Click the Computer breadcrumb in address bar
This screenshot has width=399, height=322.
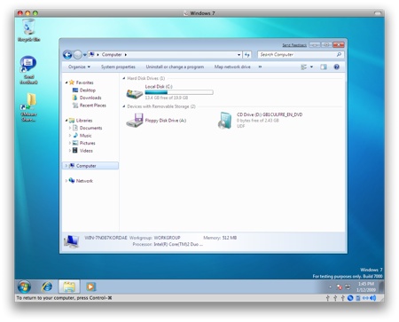112,54
